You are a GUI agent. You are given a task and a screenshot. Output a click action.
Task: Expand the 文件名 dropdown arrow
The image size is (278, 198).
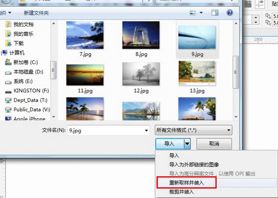point(146,131)
